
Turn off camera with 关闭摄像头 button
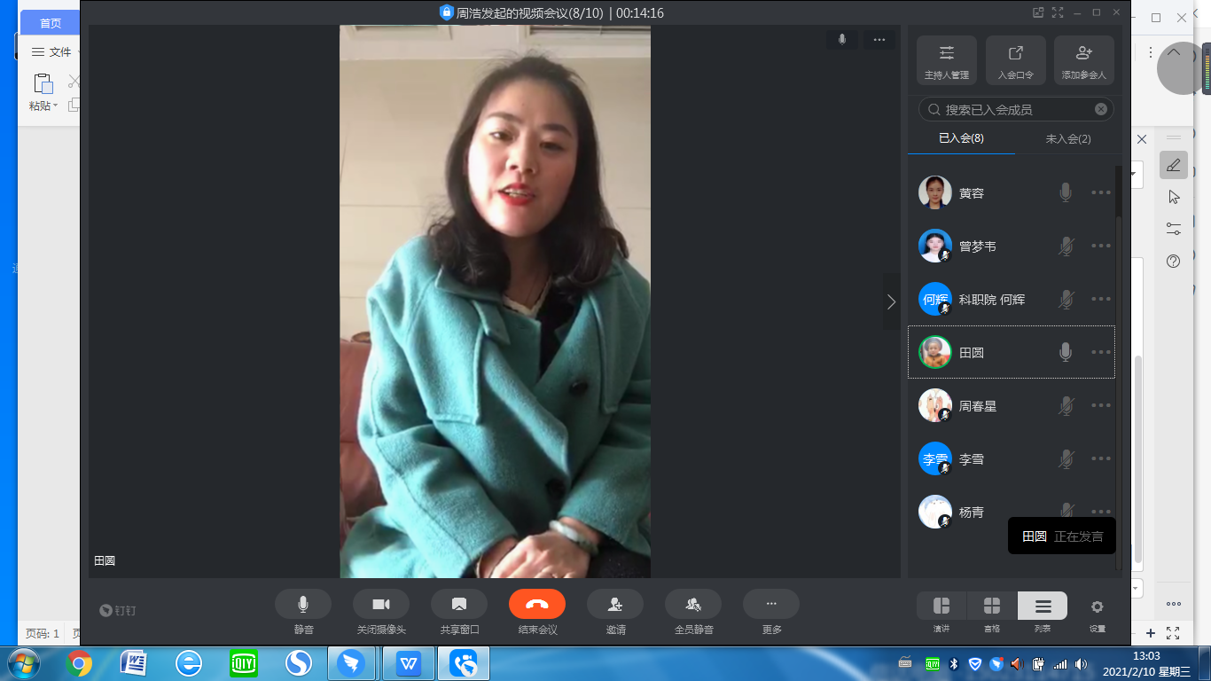[381, 605]
